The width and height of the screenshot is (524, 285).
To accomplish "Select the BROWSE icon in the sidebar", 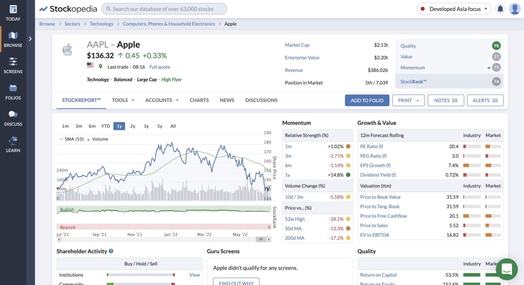I will [13, 38].
